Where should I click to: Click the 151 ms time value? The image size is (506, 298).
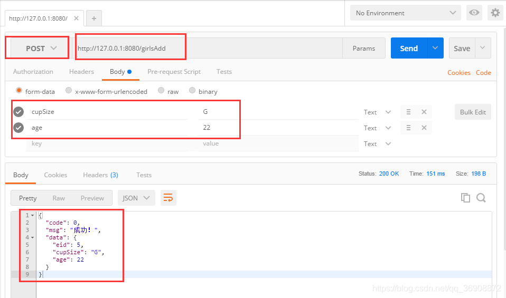click(435, 174)
